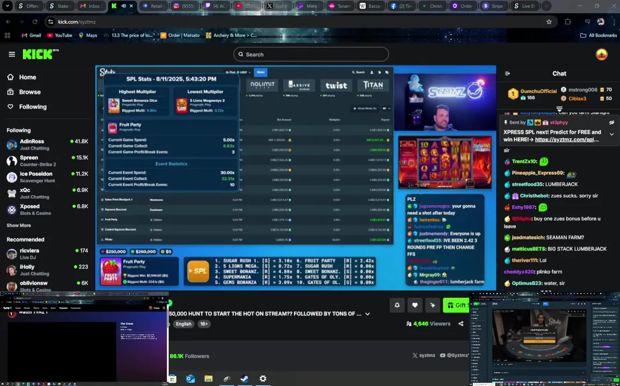Go to Home in Kick sidebar
Viewport: 620px width, 386px height.
pos(21,77)
